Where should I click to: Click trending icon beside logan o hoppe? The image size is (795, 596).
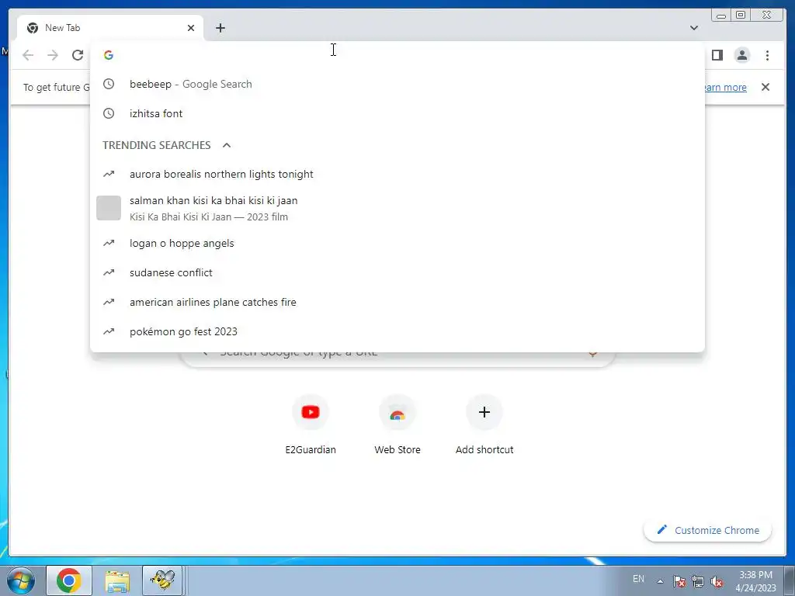click(x=109, y=243)
